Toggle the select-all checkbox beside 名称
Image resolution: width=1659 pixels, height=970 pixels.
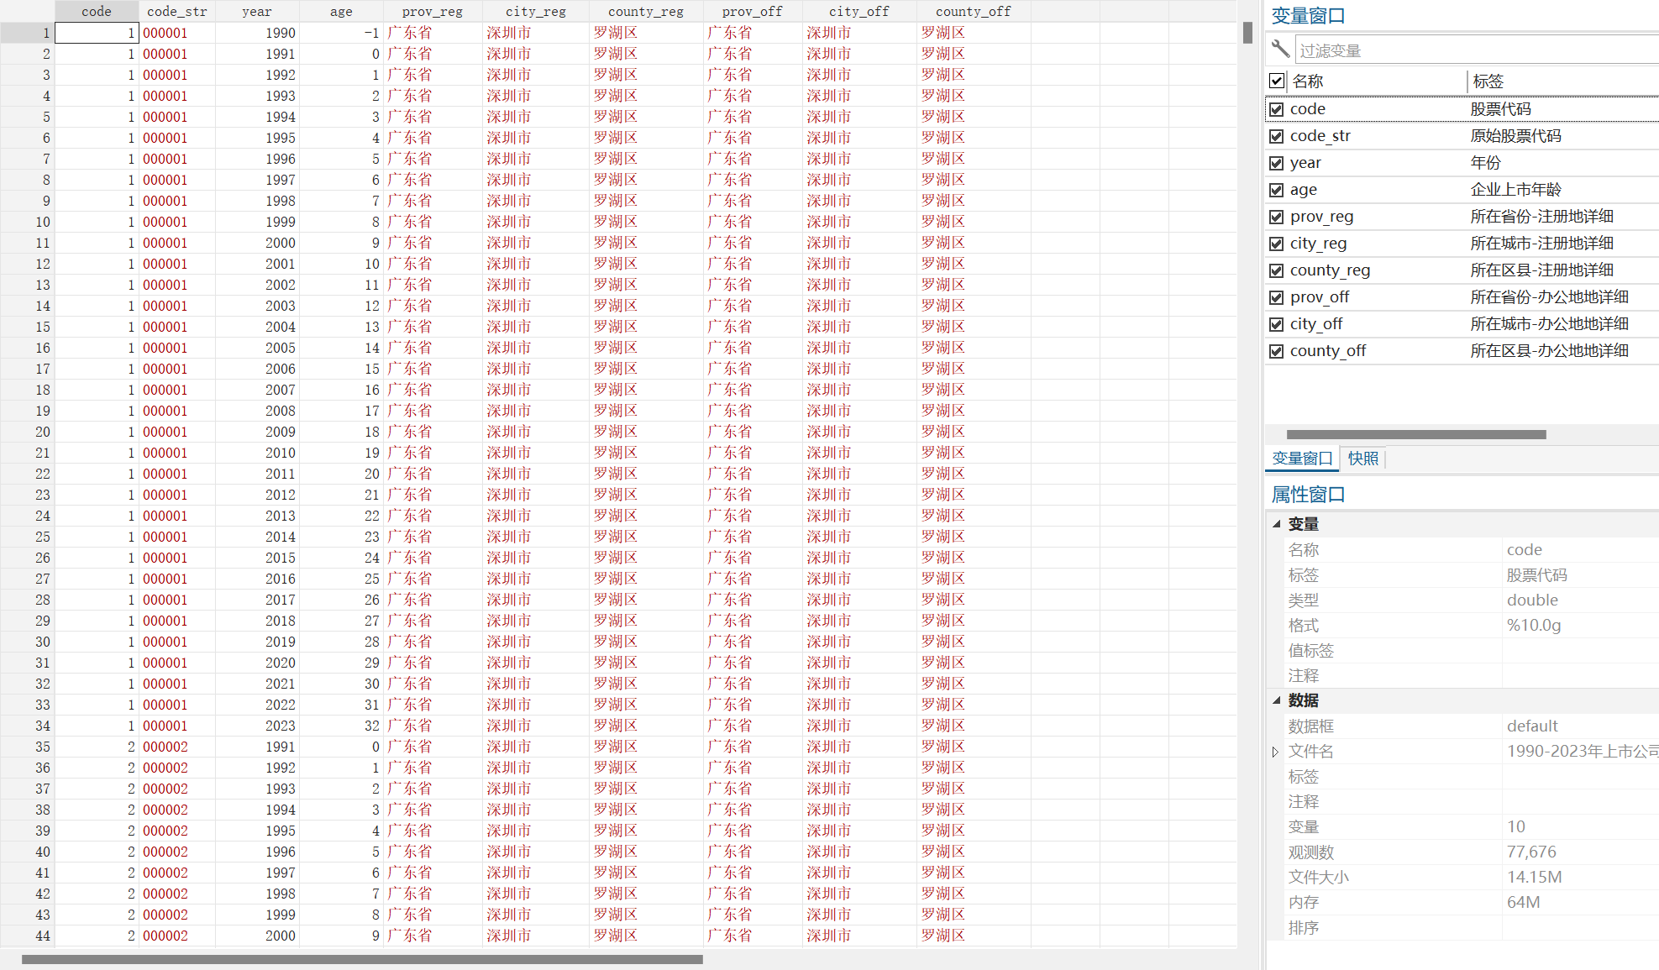coord(1277,81)
